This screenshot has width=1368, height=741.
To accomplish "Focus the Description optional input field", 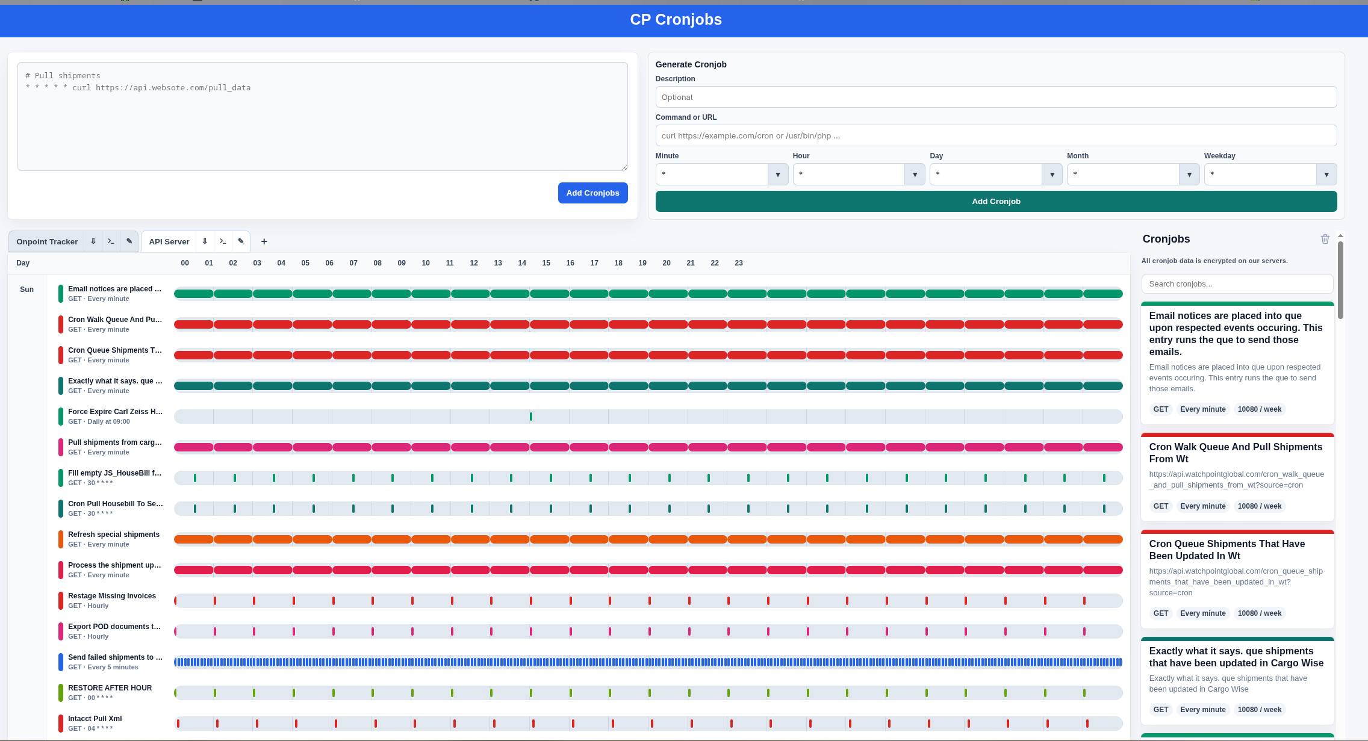I will pyautogui.click(x=996, y=97).
